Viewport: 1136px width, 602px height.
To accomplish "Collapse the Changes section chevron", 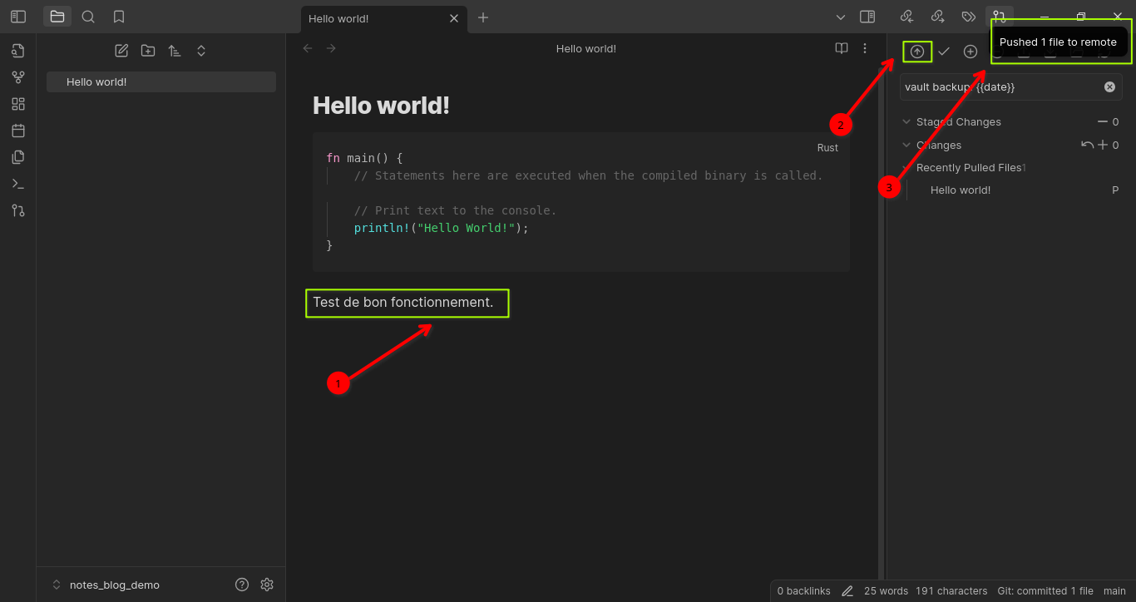I will pos(906,145).
